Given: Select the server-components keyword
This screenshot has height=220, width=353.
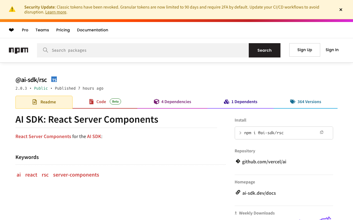Looking at the screenshot, I should tap(76, 175).
